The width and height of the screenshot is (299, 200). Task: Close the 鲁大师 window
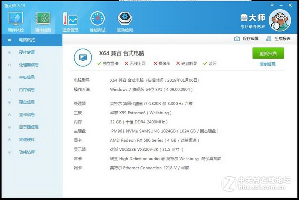290,5
